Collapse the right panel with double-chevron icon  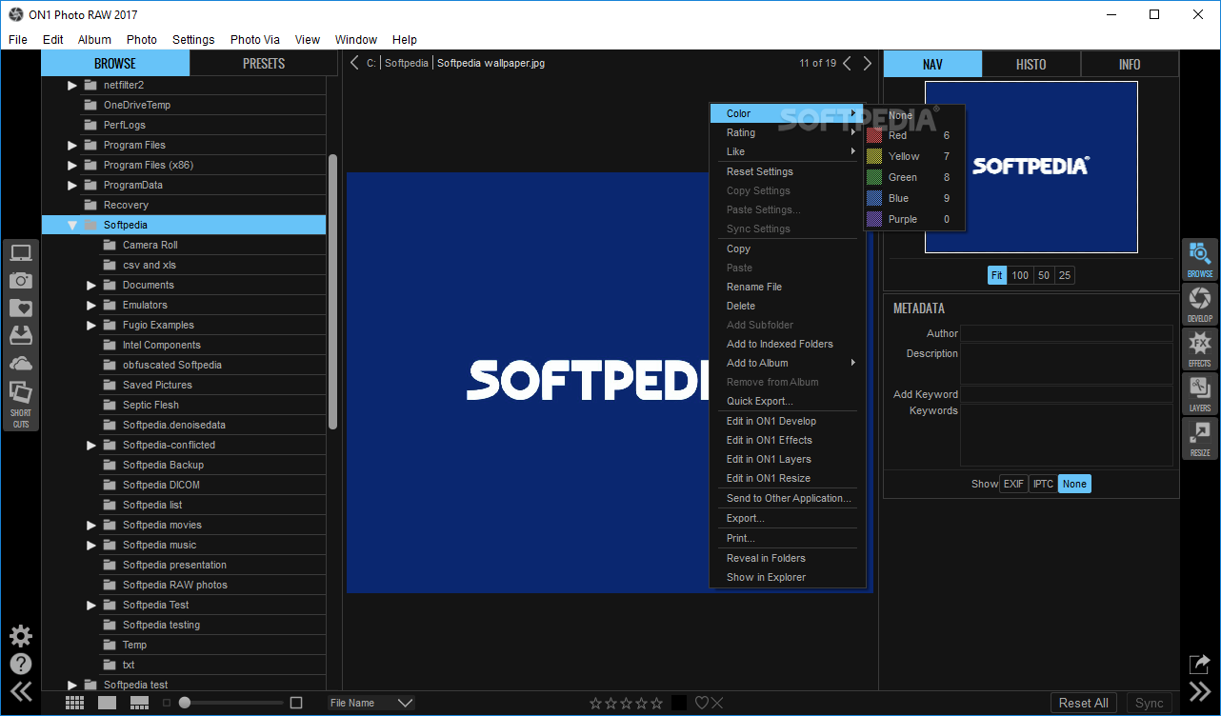pyautogui.click(x=1200, y=692)
